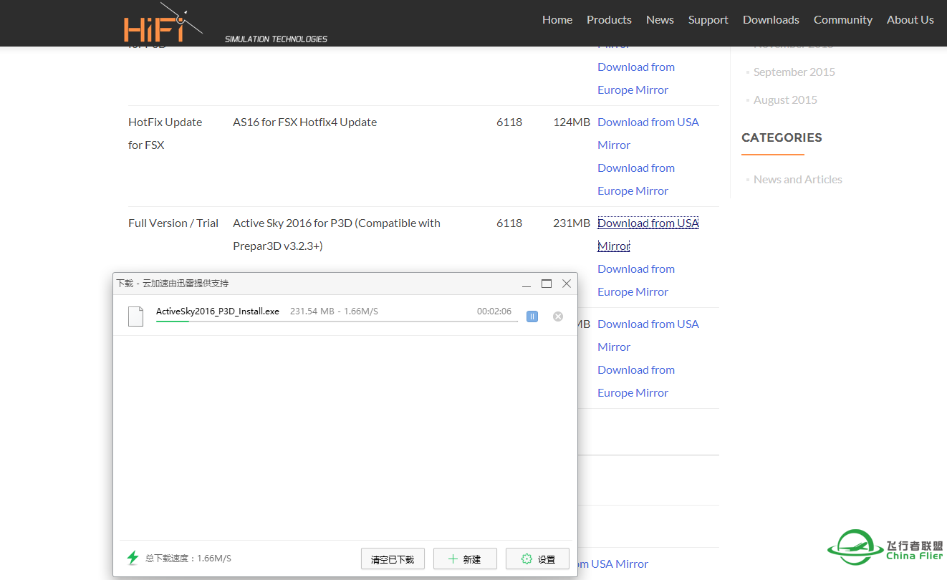Click the remaining time 00:02:06
The width and height of the screenshot is (947, 580).
click(x=494, y=311)
